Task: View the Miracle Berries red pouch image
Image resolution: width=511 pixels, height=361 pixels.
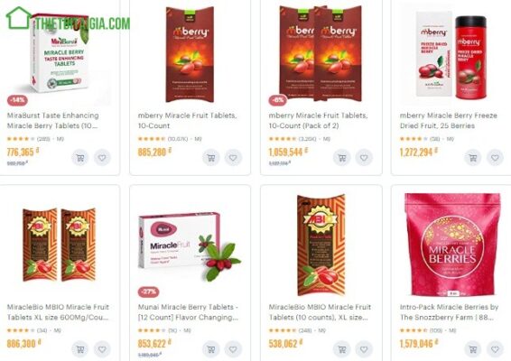Action: [452, 245]
